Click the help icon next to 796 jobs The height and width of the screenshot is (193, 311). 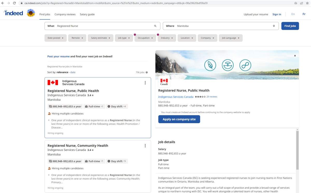147,72
